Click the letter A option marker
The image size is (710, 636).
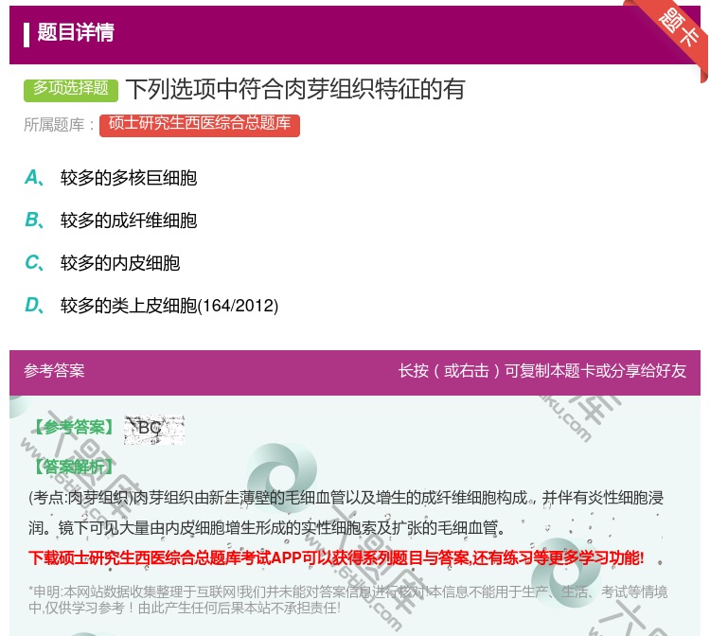34,178
